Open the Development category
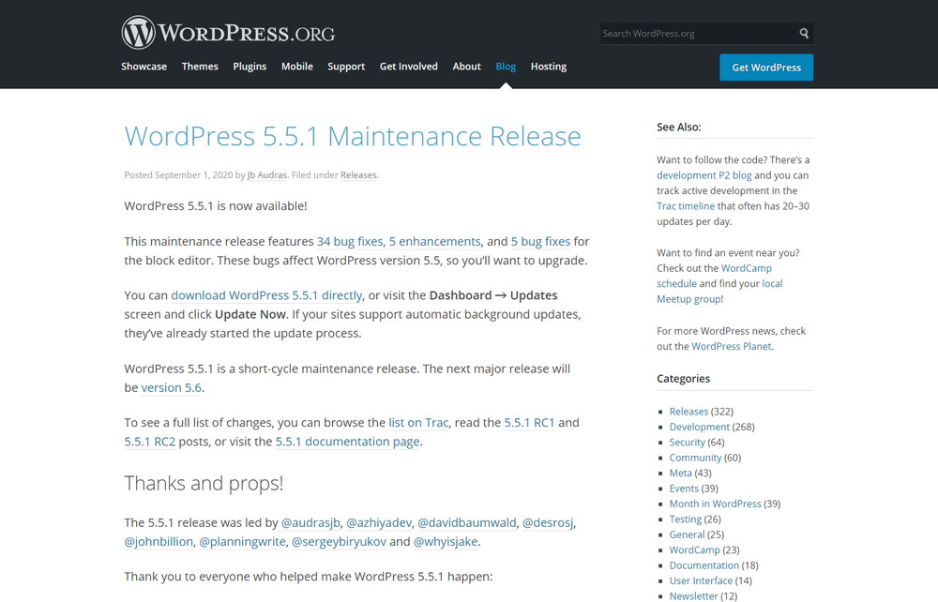The image size is (938, 602). coord(700,428)
